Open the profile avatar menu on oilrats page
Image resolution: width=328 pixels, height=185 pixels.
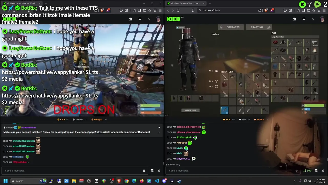click(x=322, y=19)
